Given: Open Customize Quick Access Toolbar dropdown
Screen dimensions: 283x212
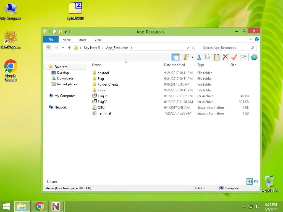Looking at the screenshot, I should pyautogui.click(x=65, y=32).
